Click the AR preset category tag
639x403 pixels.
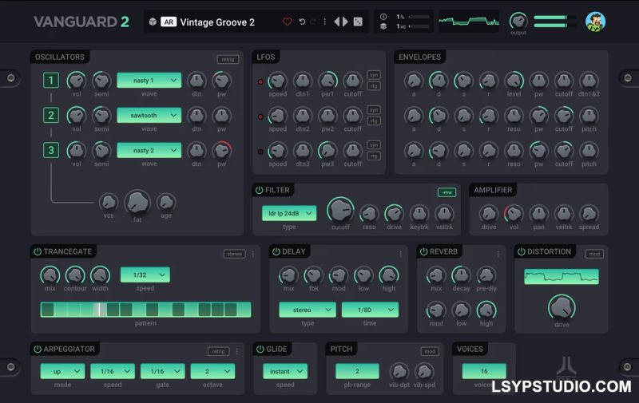169,22
